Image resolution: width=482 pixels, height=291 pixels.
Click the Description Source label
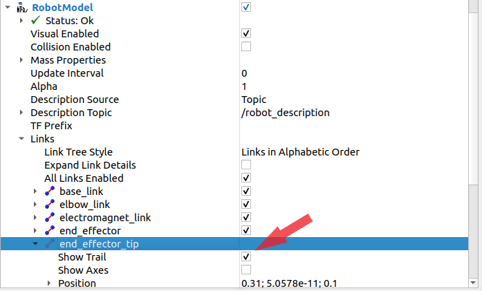point(75,100)
